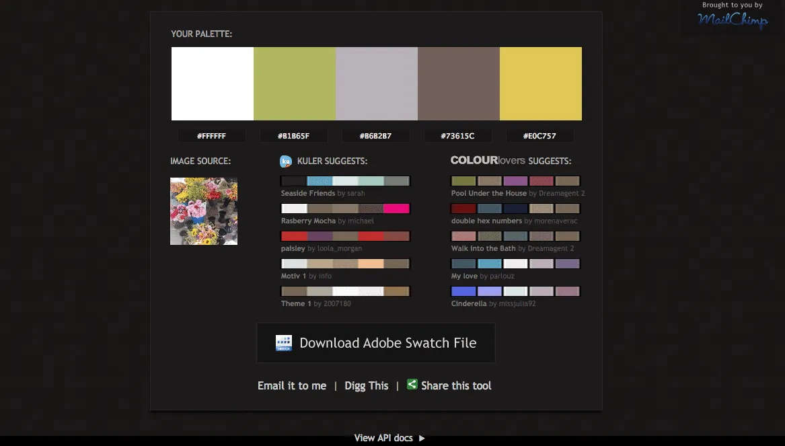Open the MailChimp logo link
The image size is (785, 446).
732,20
